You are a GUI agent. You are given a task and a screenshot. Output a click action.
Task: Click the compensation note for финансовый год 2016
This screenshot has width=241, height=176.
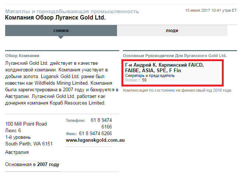click(x=177, y=90)
